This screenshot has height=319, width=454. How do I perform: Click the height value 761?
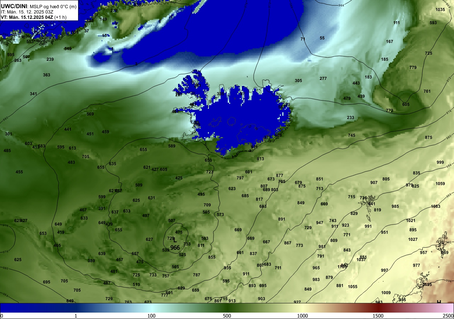tap(427, 91)
